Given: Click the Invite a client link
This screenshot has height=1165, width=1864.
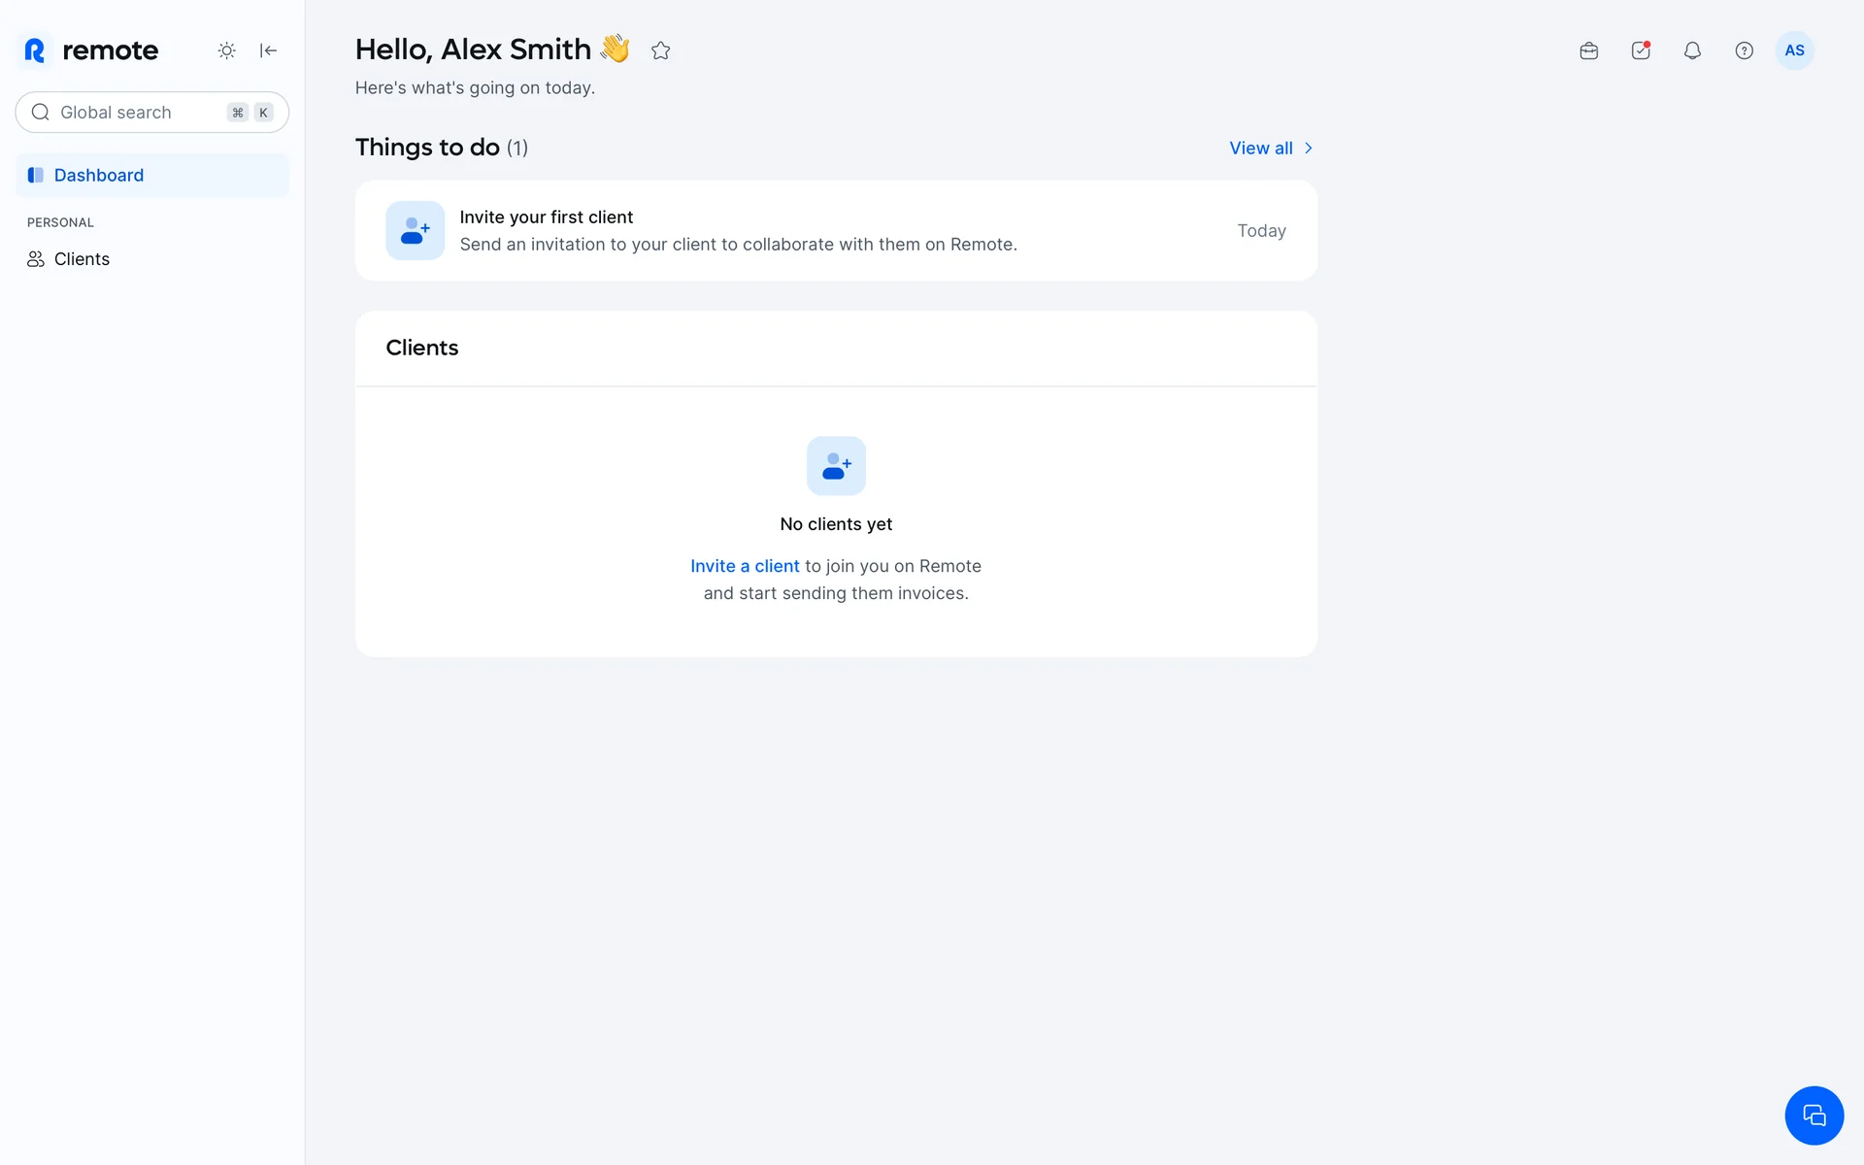Looking at the screenshot, I should point(745,566).
